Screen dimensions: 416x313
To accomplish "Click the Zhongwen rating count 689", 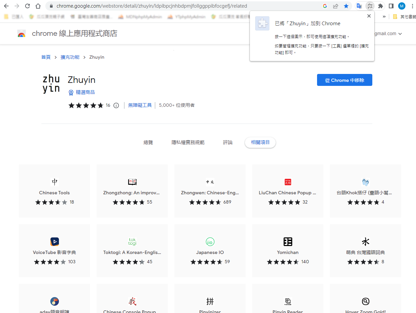I will click(227, 202).
